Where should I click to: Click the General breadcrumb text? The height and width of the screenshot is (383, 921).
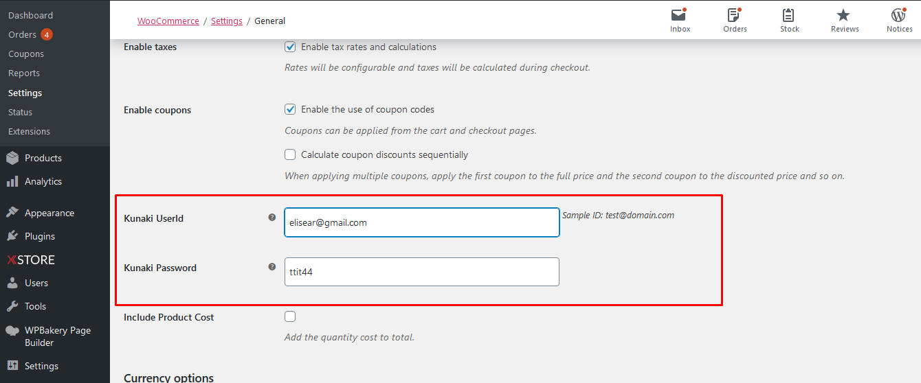coord(270,21)
